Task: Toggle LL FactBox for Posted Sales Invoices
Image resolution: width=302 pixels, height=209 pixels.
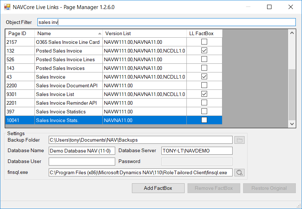Action: pyautogui.click(x=204, y=68)
